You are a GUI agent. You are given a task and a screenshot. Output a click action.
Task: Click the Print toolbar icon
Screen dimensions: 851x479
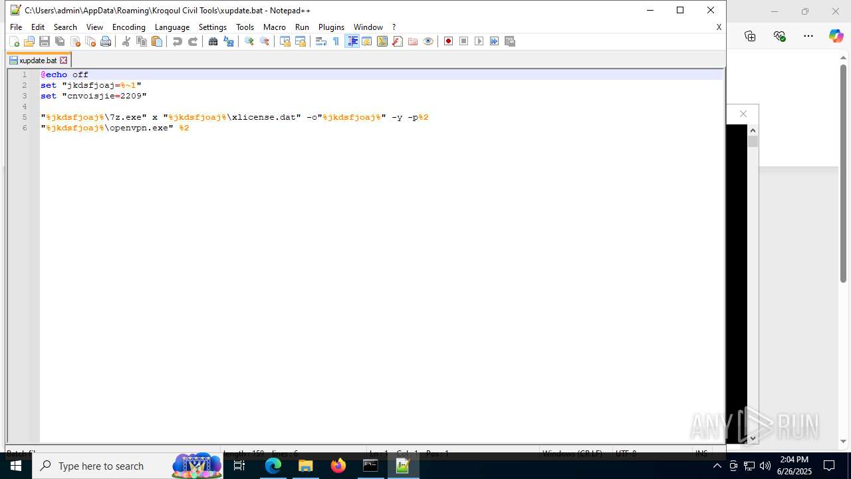(106, 41)
